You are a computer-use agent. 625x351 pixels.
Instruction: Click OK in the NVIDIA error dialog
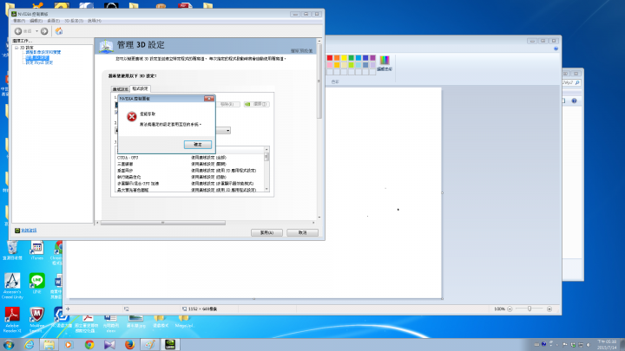pos(198,145)
